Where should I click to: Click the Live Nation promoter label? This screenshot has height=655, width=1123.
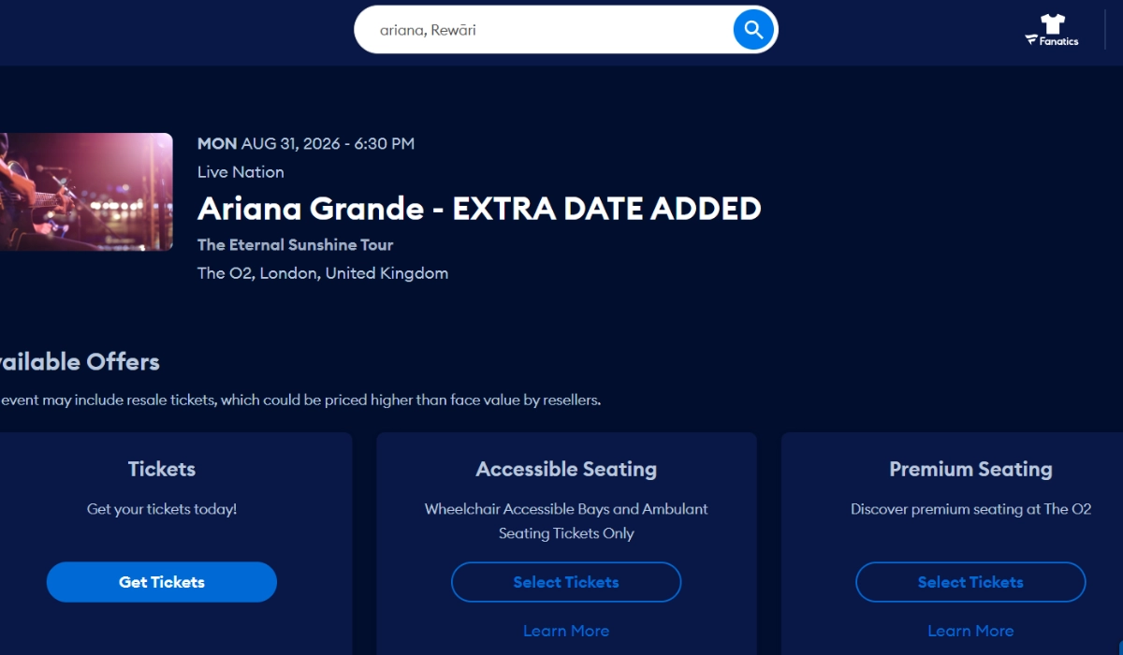[241, 171]
